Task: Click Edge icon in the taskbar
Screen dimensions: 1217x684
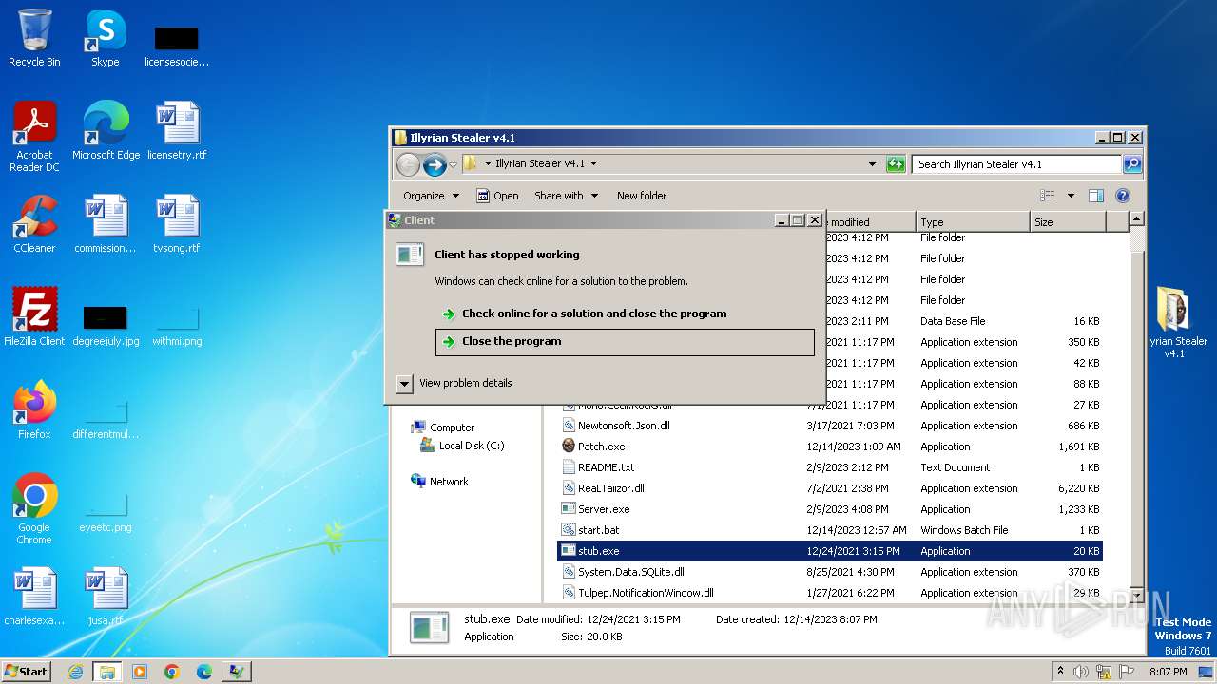Action: (x=204, y=672)
